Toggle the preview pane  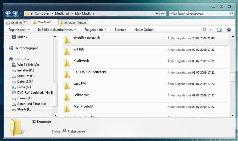click(219, 30)
